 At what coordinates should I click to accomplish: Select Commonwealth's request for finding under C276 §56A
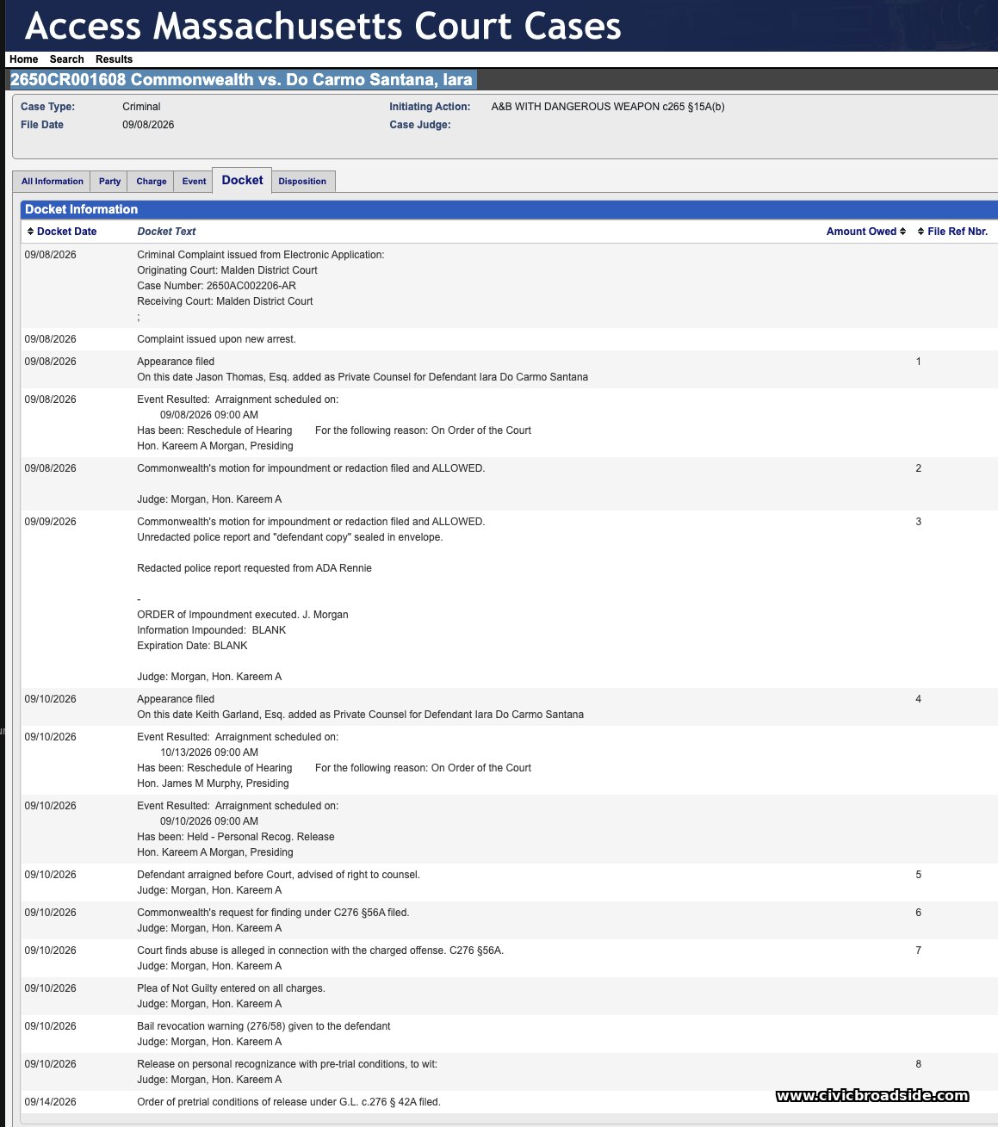[x=273, y=913]
